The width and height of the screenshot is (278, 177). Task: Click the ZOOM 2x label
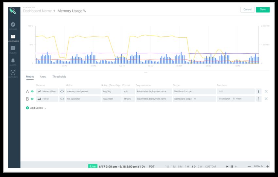coord(259,166)
